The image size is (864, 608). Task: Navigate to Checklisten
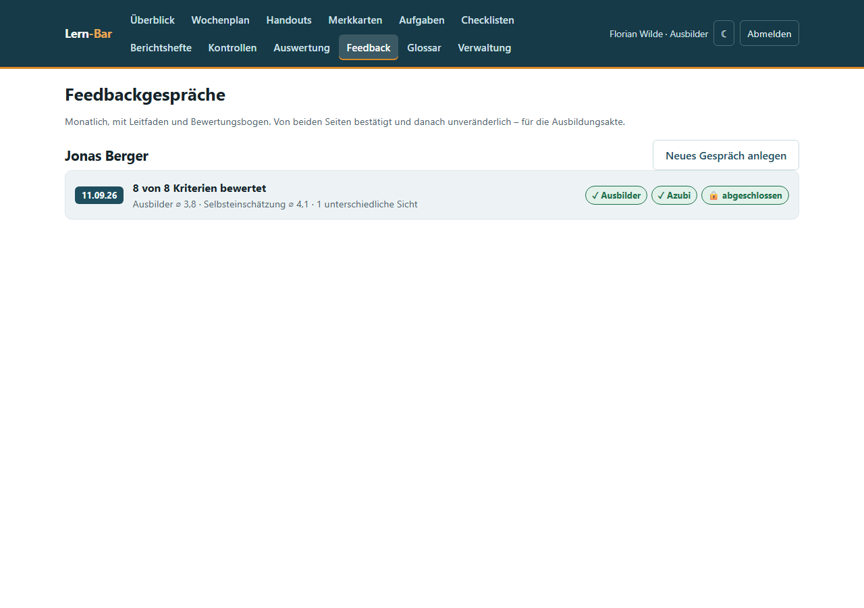(x=487, y=20)
